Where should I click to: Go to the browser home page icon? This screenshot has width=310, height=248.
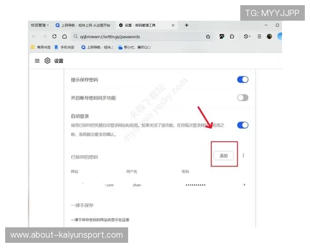[x=65, y=36]
